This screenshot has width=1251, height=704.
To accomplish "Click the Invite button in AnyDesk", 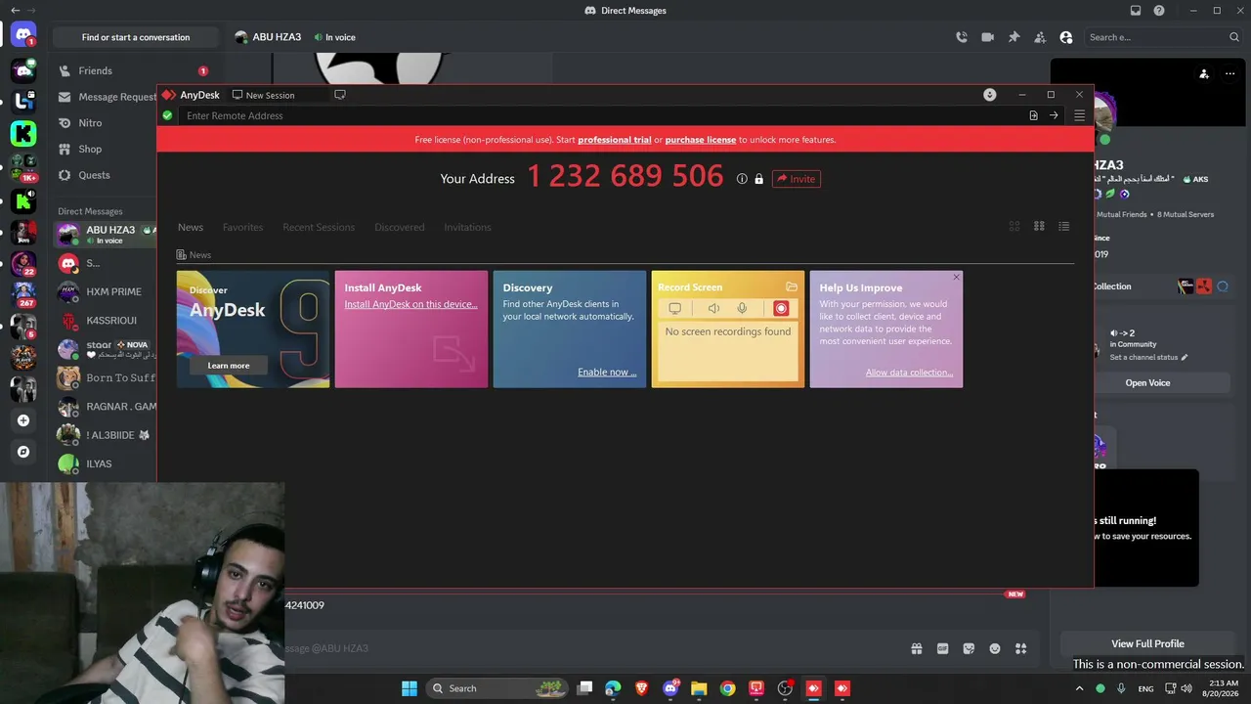I will 797,179.
